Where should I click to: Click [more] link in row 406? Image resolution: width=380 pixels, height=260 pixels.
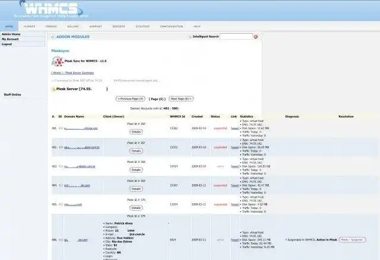235,240
